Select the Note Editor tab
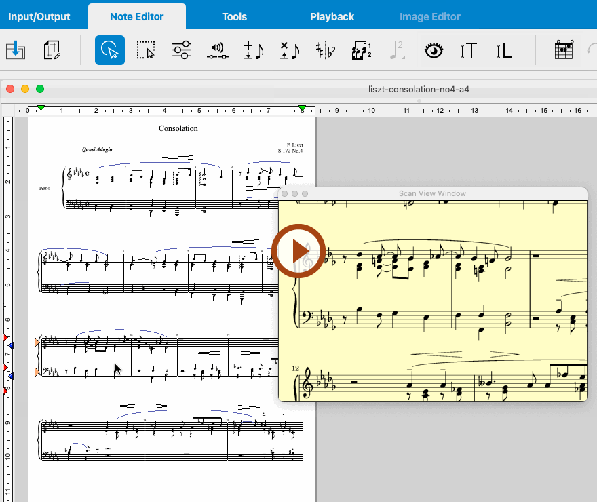 136,17
